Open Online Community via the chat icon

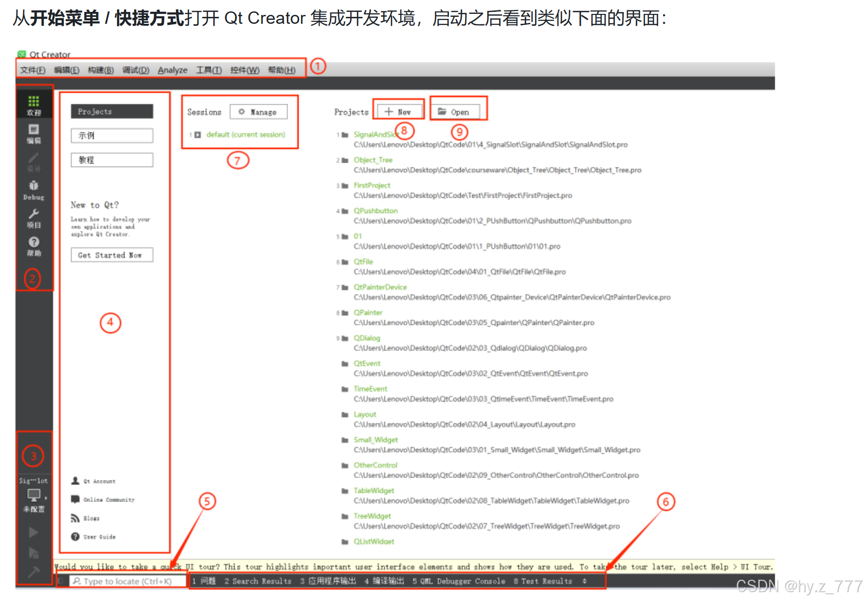point(75,499)
